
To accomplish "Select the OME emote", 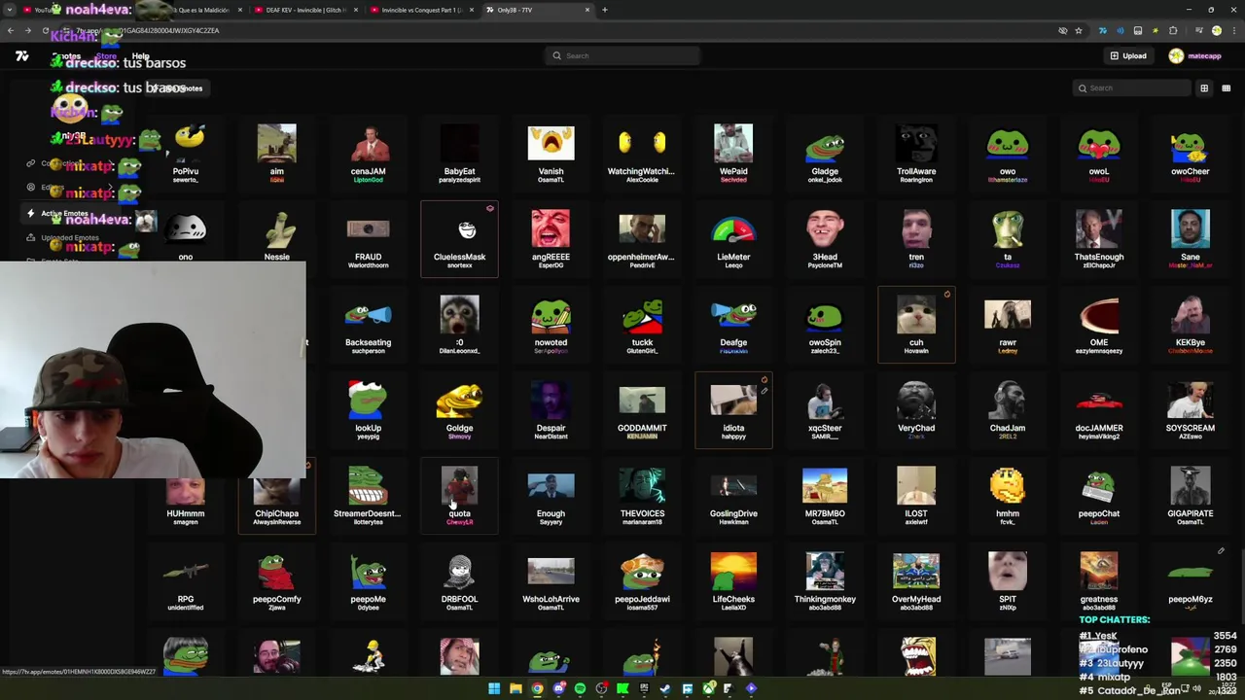I will coord(1099,325).
